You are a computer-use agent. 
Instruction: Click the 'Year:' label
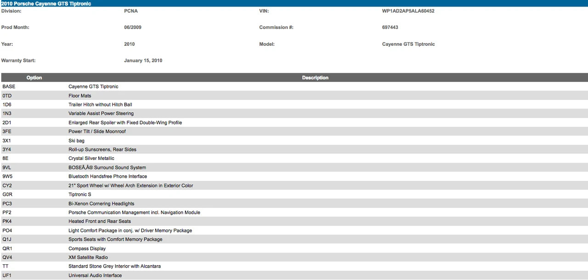pyautogui.click(x=7, y=44)
